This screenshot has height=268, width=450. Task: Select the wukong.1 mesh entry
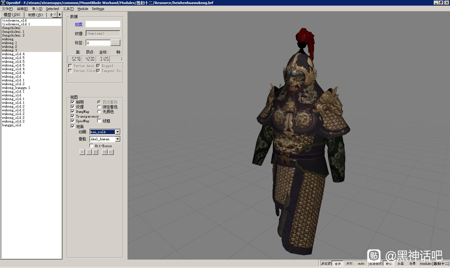[x=31, y=43]
